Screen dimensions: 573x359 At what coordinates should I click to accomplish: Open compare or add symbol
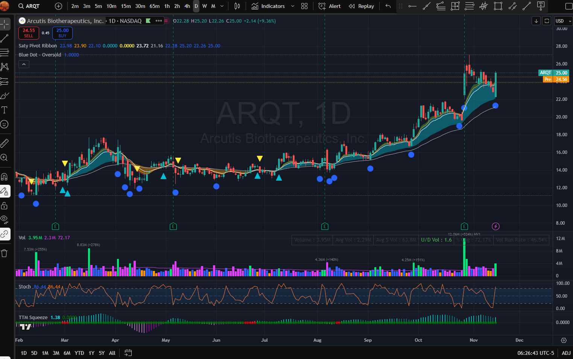[58, 6]
